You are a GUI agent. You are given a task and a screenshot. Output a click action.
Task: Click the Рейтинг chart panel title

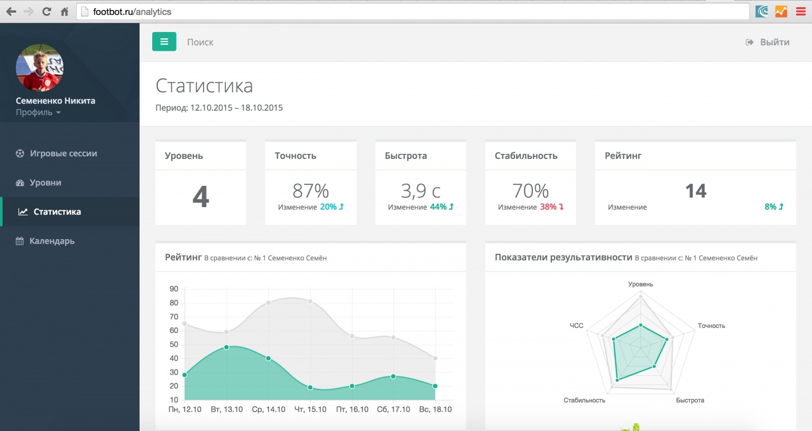[x=183, y=257]
